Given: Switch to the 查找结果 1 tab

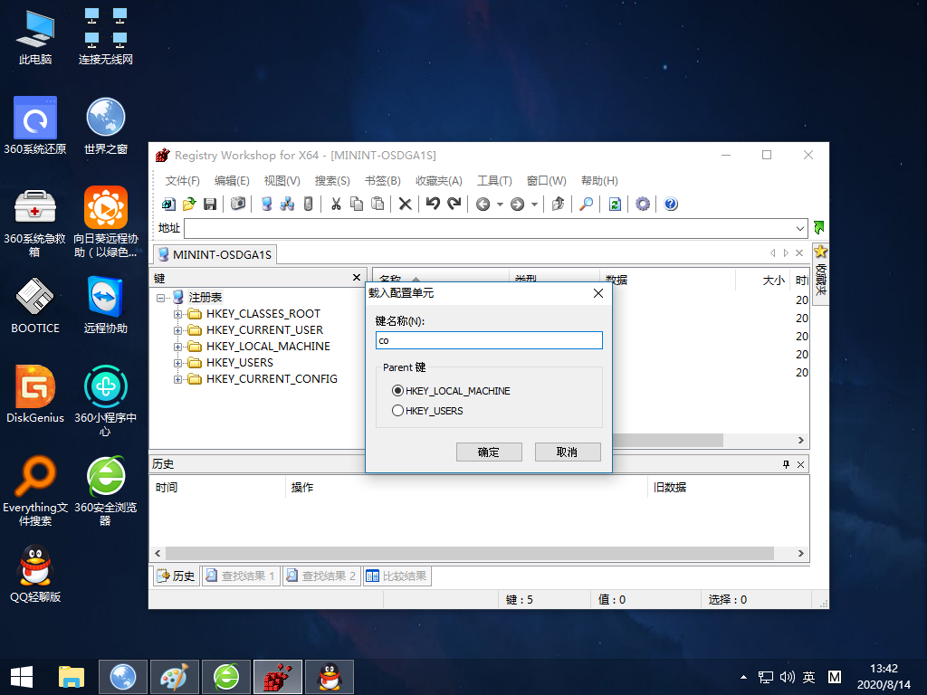Looking at the screenshot, I should point(241,576).
